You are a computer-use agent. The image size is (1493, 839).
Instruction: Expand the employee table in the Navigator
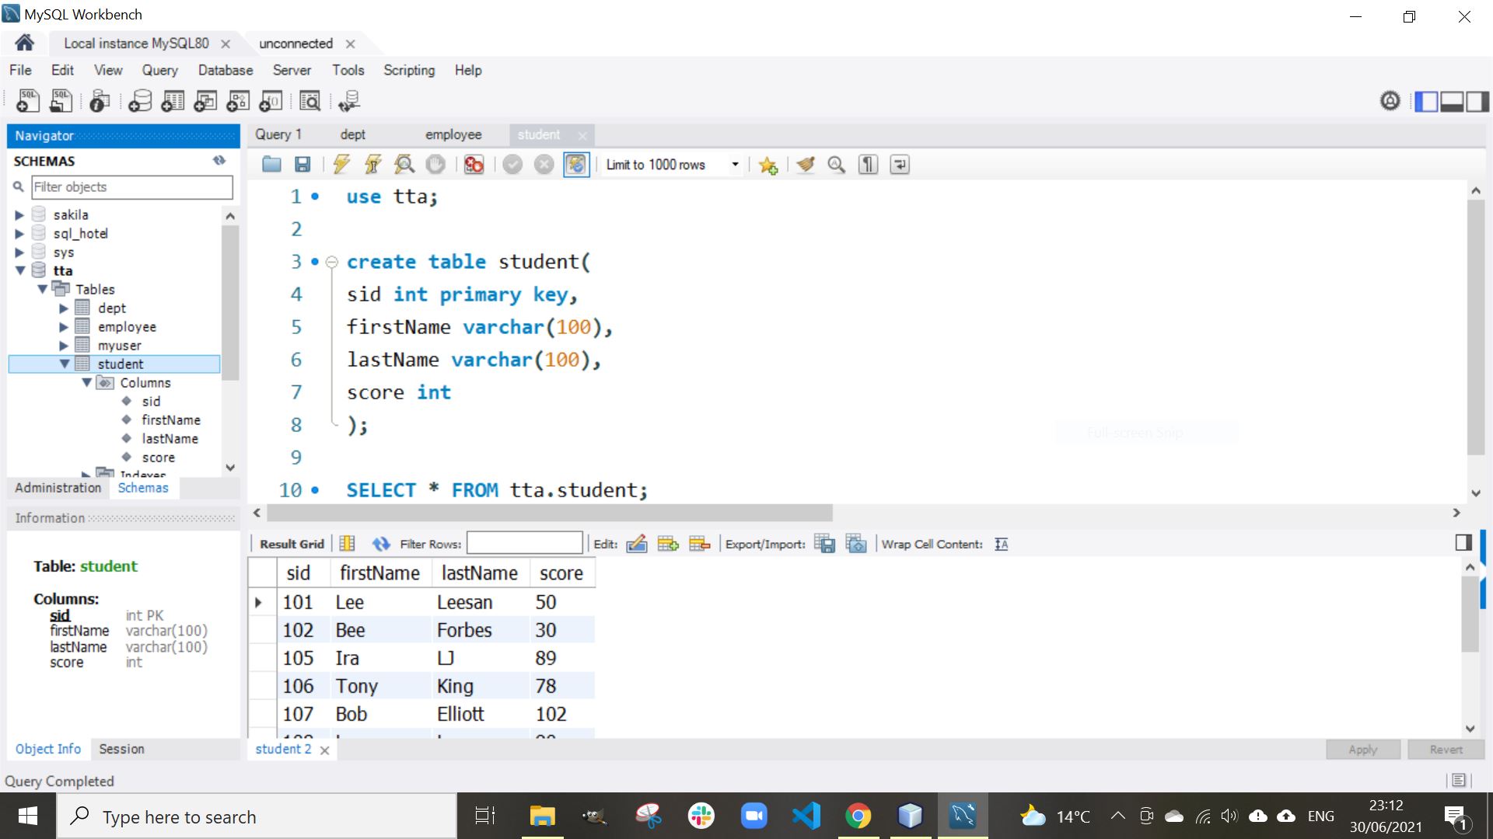coord(64,326)
